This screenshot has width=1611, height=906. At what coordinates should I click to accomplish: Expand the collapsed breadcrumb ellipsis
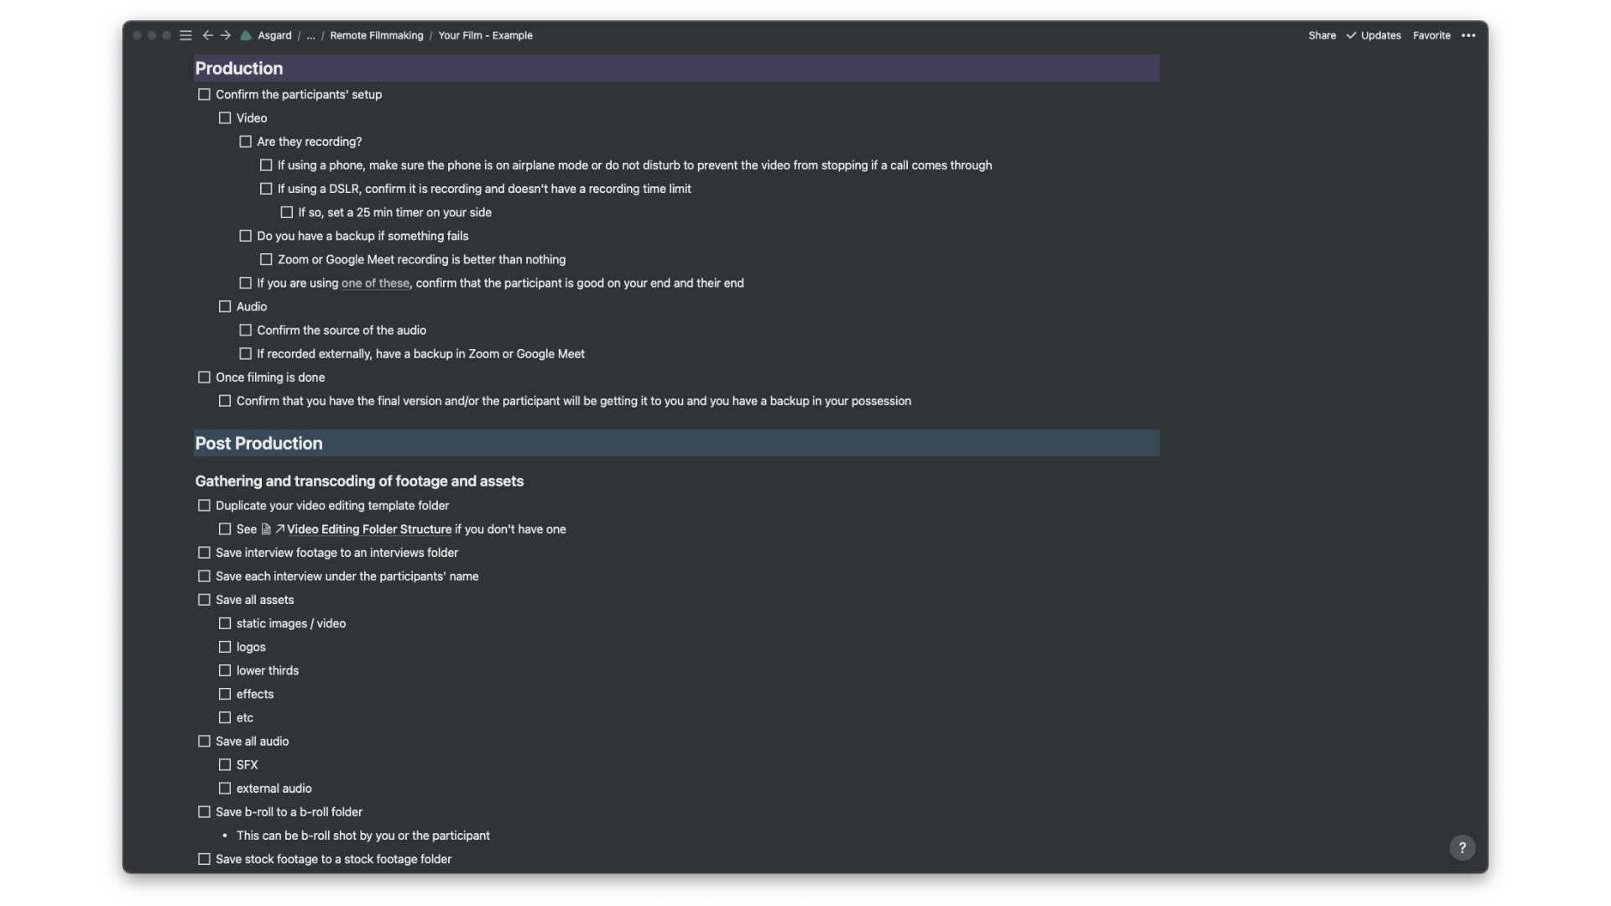click(310, 36)
